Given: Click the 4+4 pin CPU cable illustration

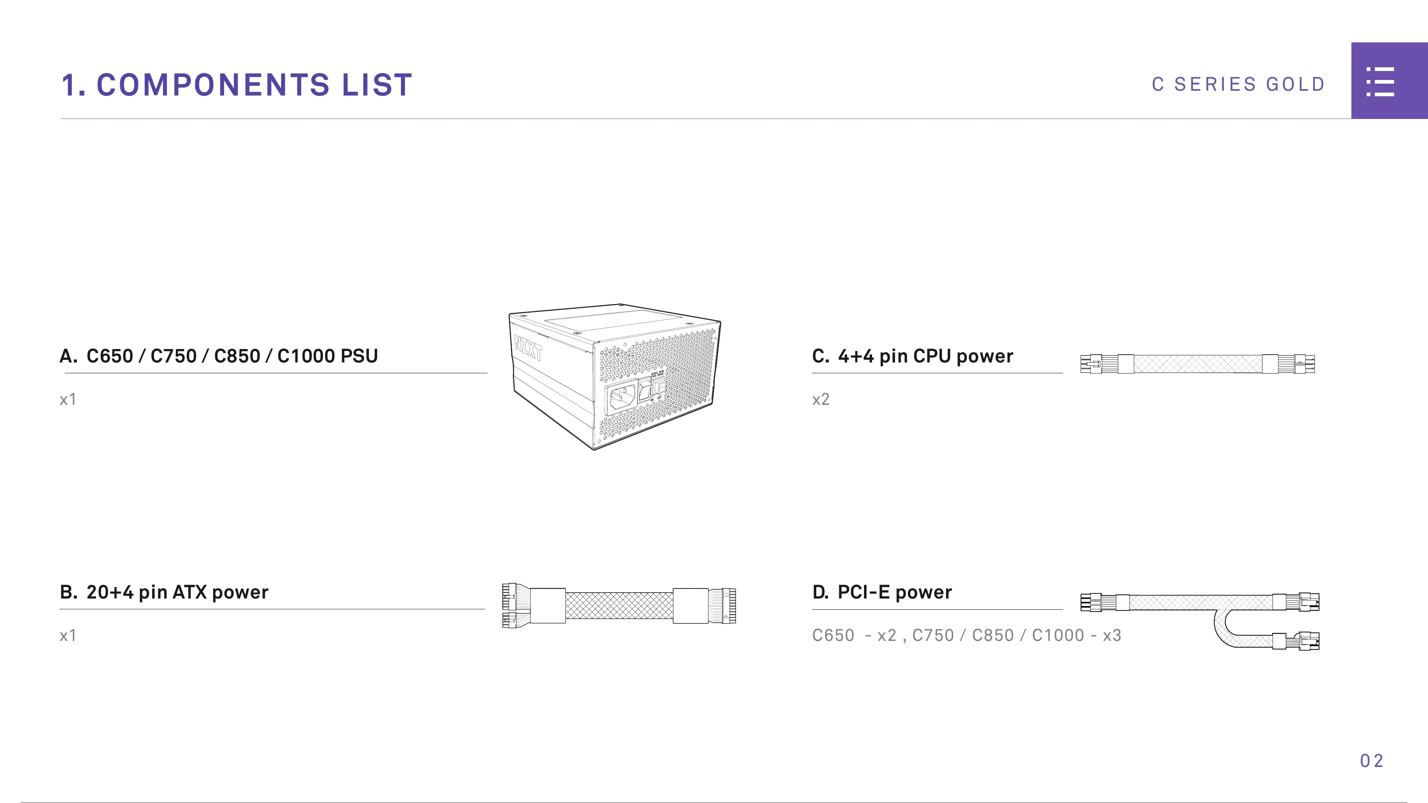Looking at the screenshot, I should pyautogui.click(x=1197, y=364).
